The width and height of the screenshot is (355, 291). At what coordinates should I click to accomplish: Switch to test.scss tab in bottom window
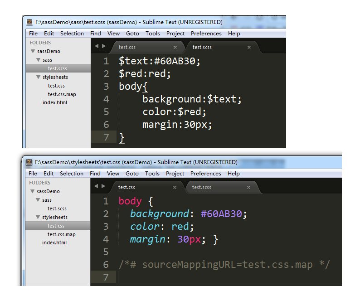tap(223, 187)
